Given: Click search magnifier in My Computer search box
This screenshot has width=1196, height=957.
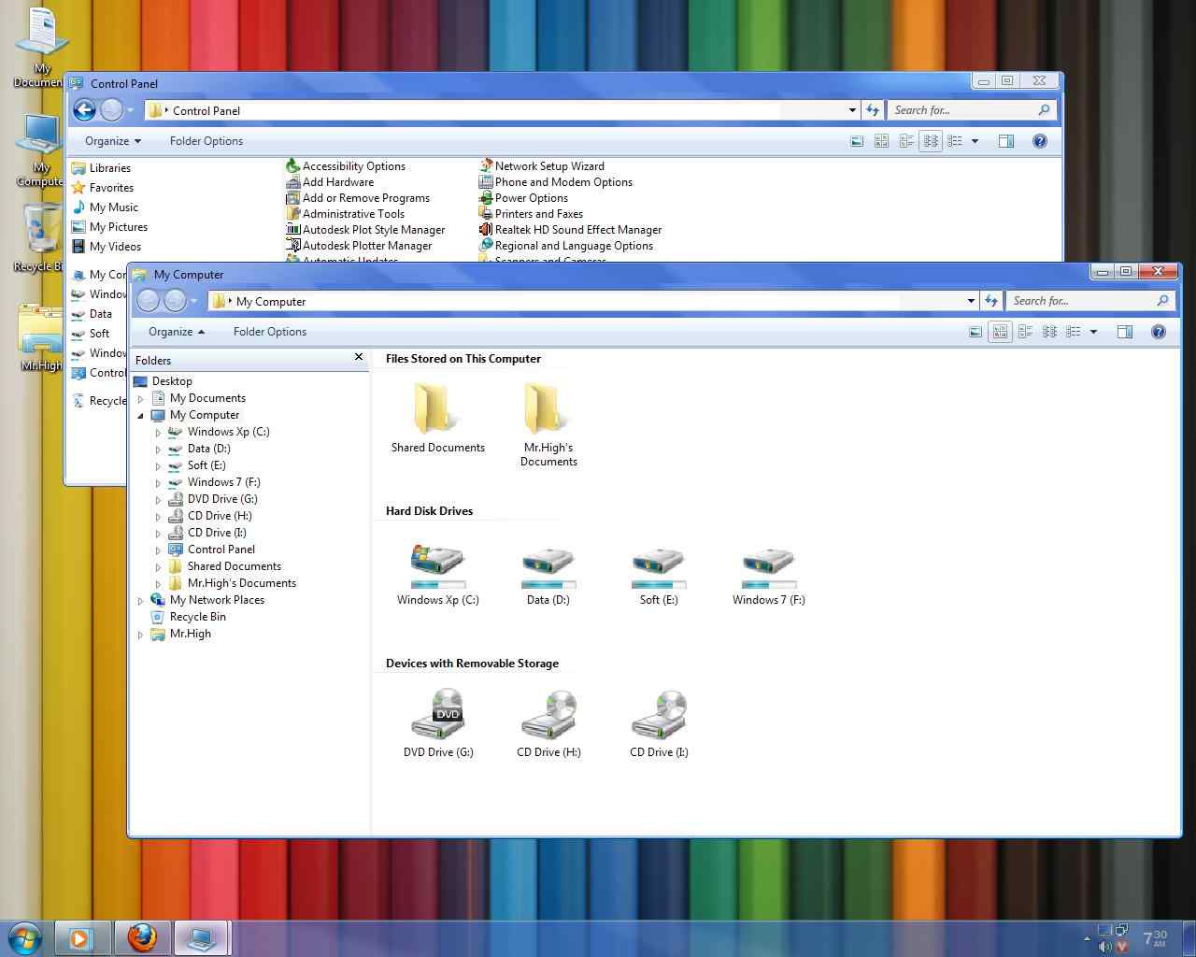Looking at the screenshot, I should click(1162, 301).
